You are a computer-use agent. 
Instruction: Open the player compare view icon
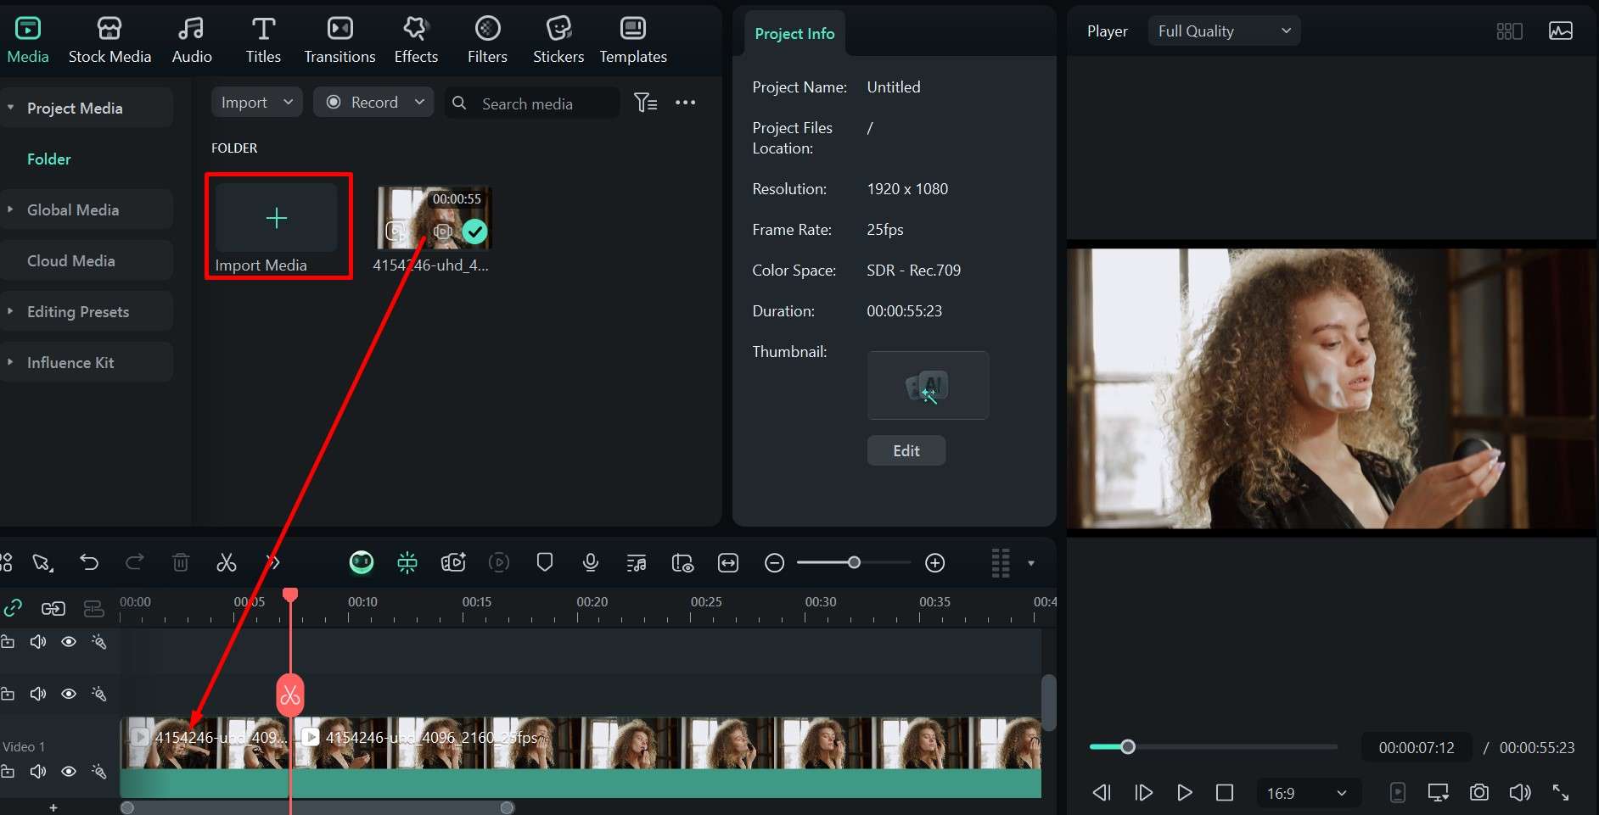(1509, 31)
